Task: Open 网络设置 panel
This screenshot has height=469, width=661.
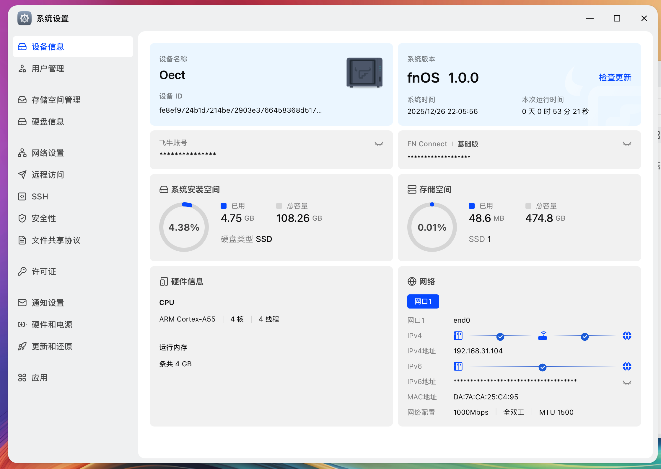Action: [47, 153]
